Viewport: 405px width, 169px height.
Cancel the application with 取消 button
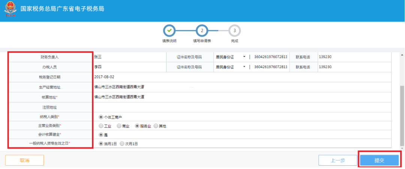pyautogui.click(x=24, y=160)
